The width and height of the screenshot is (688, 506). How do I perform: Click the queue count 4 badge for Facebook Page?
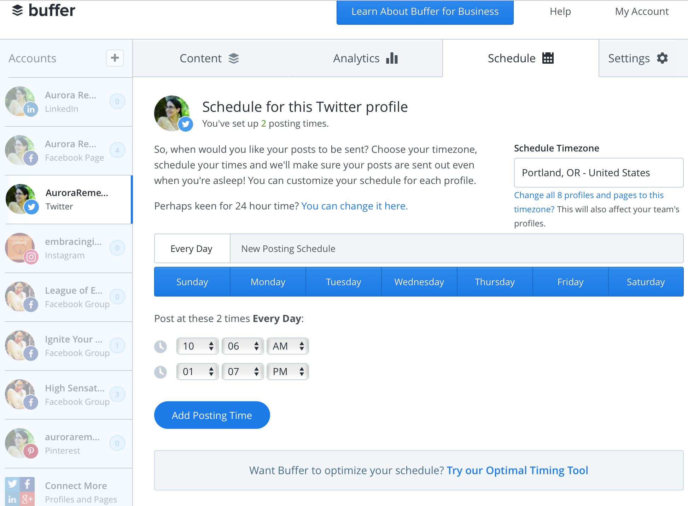point(117,150)
